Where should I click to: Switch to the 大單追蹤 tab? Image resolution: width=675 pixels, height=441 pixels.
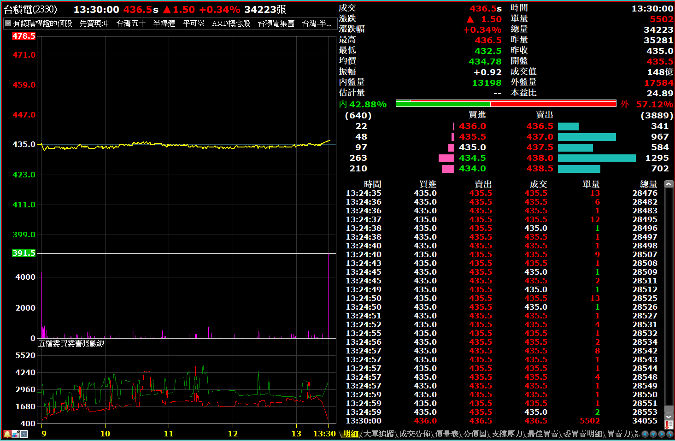click(x=379, y=434)
